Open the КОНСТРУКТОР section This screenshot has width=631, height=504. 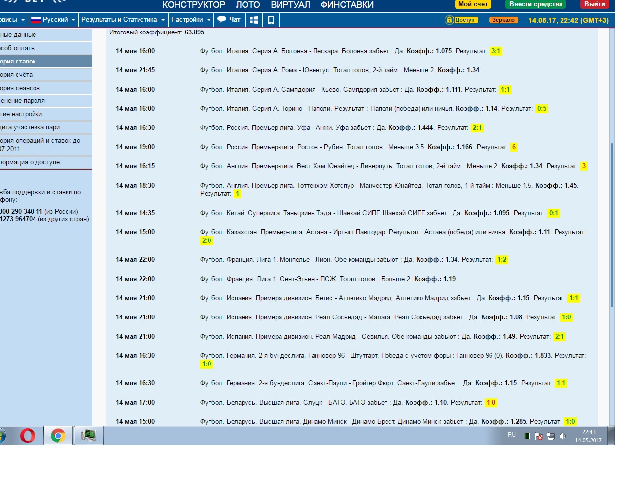click(x=194, y=5)
